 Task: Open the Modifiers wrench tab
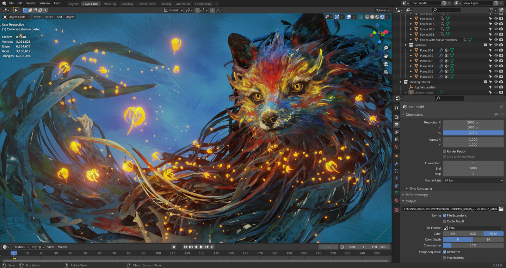click(396, 164)
